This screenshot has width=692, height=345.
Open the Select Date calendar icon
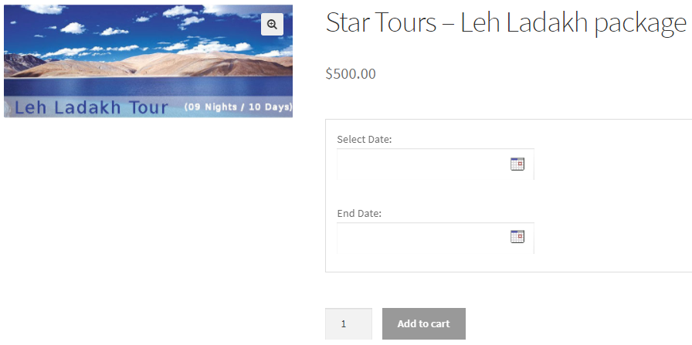[517, 164]
